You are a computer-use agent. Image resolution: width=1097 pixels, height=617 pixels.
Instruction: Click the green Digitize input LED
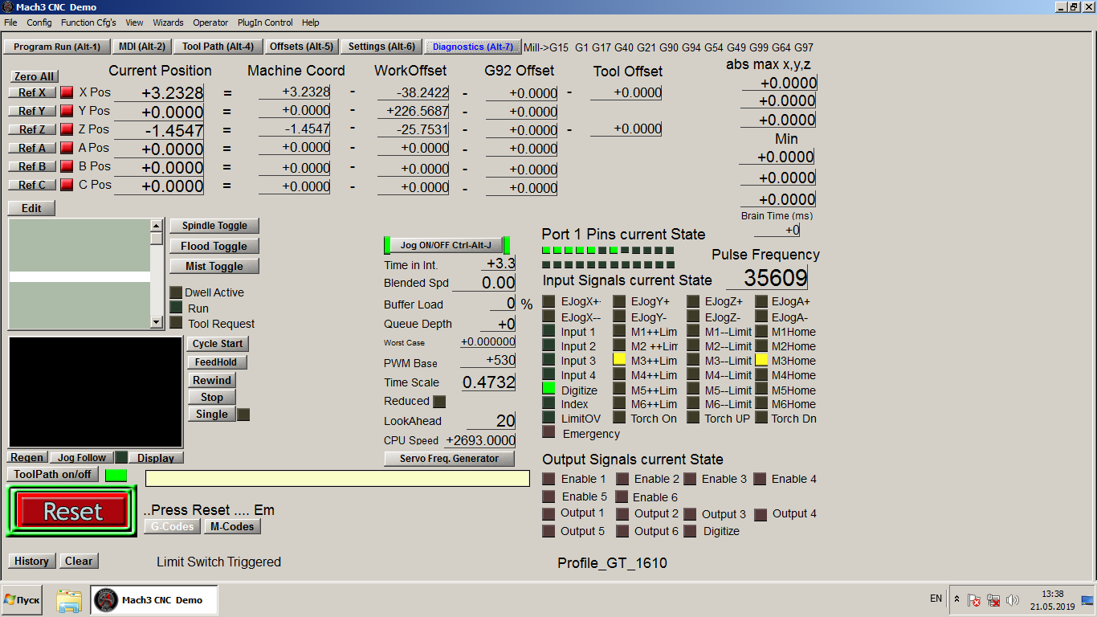click(548, 389)
